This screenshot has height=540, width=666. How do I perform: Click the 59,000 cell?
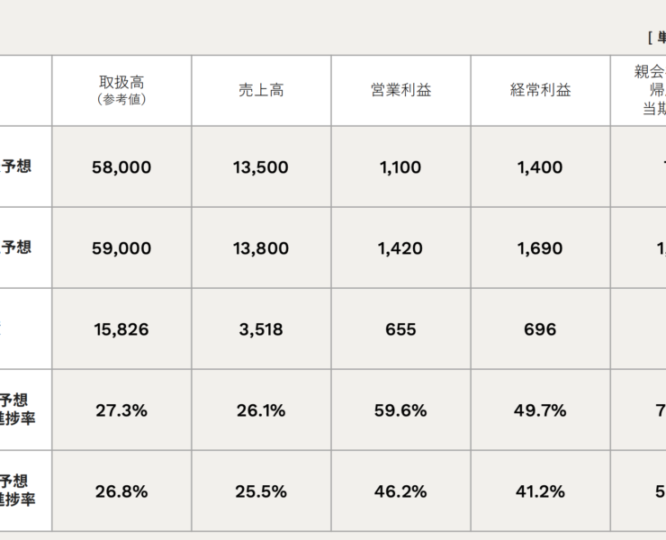click(121, 248)
